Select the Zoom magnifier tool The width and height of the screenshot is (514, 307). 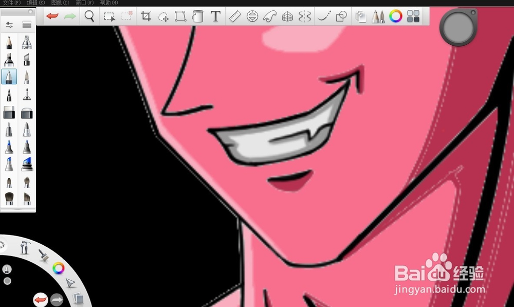point(89,16)
